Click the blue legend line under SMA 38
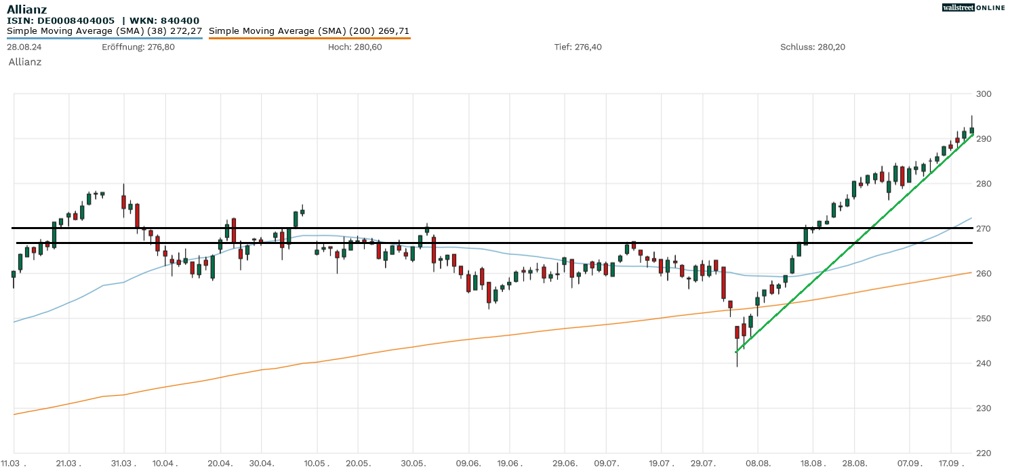Screen dimensions: 1010x467 [104, 38]
